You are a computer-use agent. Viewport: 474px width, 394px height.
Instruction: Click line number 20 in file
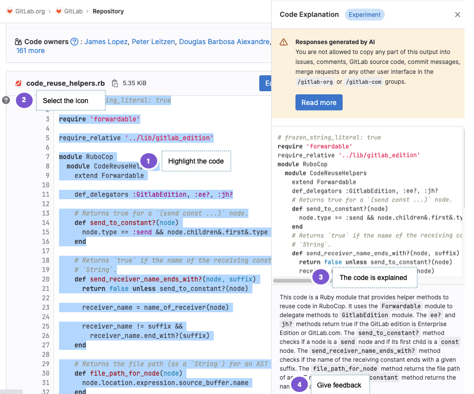click(x=46, y=279)
